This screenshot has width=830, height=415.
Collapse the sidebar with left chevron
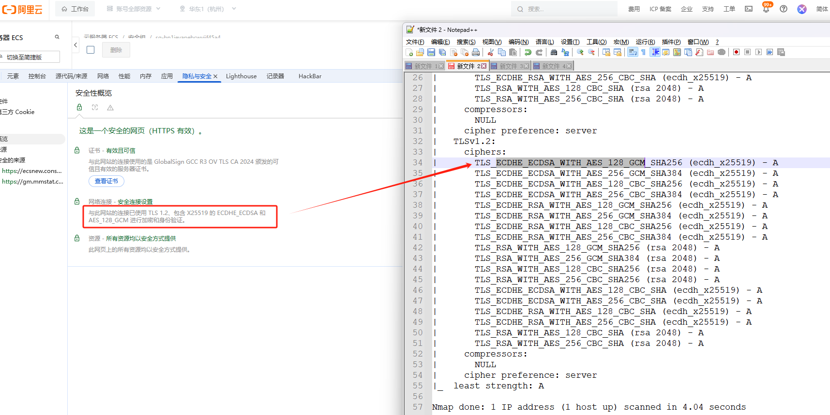(75, 45)
